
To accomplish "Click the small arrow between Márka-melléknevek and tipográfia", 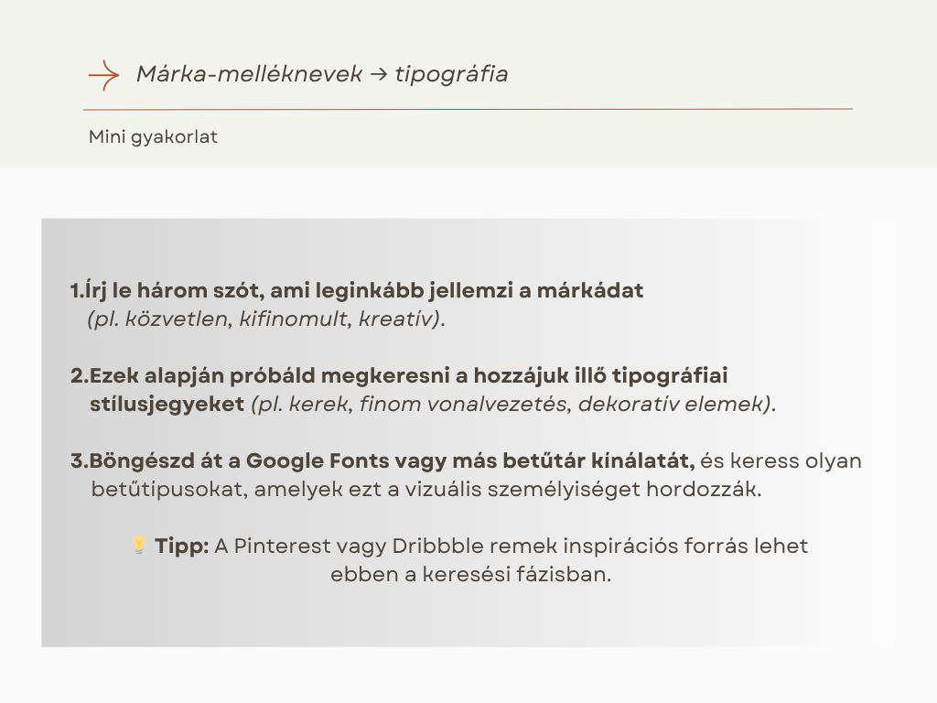I will [x=379, y=75].
